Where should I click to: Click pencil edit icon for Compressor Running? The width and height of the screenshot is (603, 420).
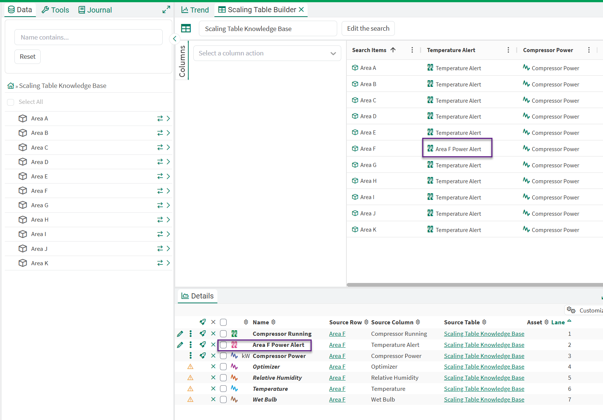click(x=180, y=334)
